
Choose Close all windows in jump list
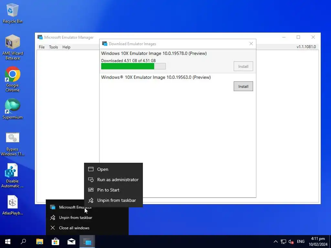point(87,228)
